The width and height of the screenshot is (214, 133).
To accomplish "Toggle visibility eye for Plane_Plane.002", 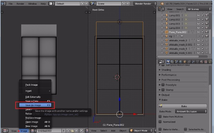I will [198, 32].
